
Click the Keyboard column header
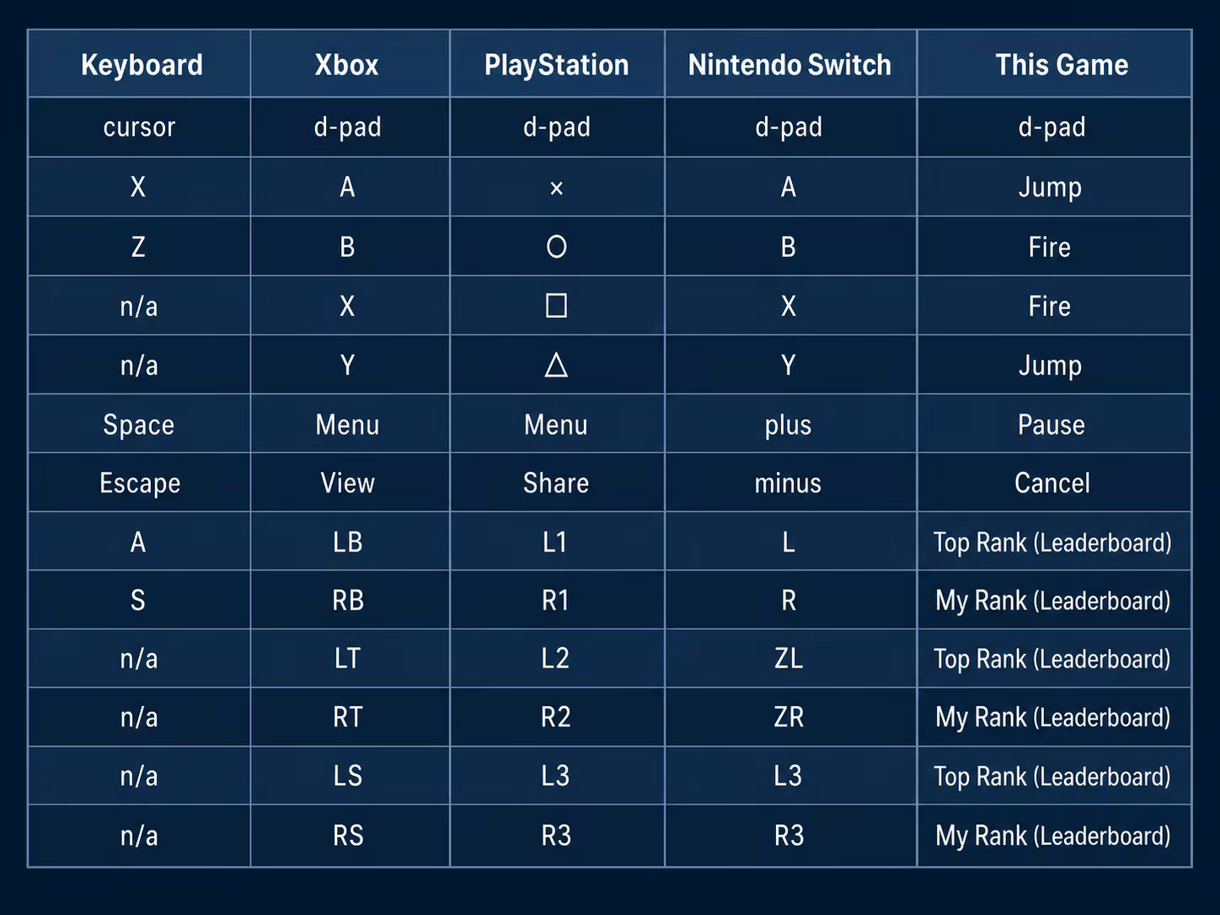point(142,65)
